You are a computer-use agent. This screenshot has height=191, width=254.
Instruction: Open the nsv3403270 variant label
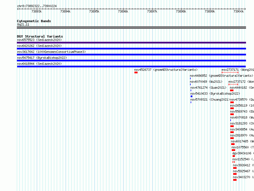click(243, 177)
